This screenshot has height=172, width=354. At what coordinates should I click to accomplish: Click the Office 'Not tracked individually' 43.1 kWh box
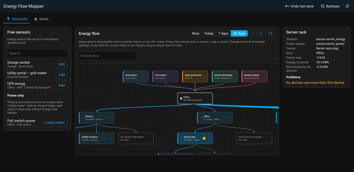click(254, 138)
